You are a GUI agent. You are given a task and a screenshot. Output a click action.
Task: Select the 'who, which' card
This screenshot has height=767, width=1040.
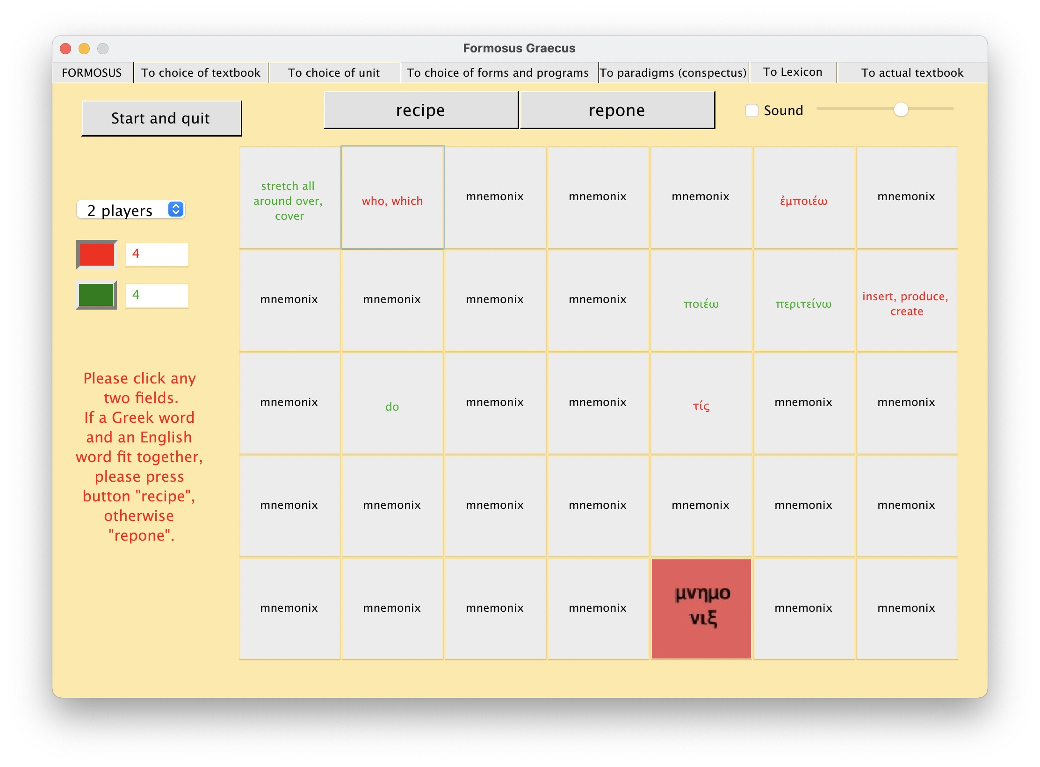[x=392, y=197]
